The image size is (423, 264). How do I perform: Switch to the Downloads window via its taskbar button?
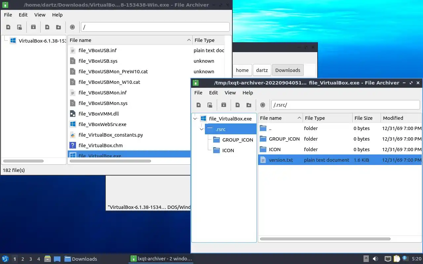pyautogui.click(x=81, y=259)
